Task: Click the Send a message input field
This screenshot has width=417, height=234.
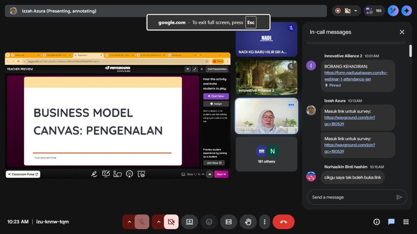Action: (350, 197)
